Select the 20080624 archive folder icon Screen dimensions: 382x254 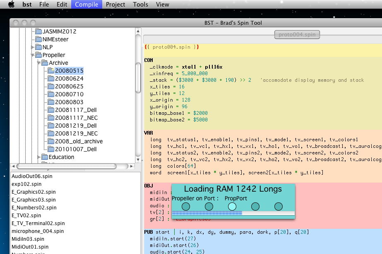[51, 78]
